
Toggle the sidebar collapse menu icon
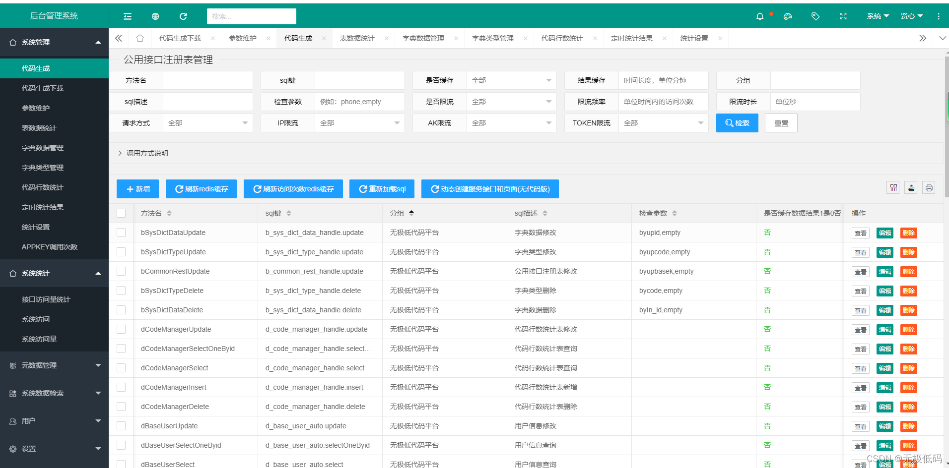128,16
